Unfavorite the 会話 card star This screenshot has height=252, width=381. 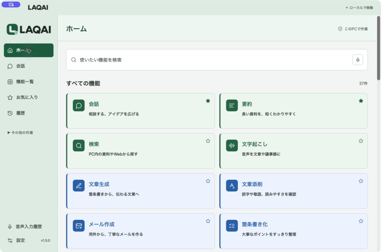click(208, 101)
